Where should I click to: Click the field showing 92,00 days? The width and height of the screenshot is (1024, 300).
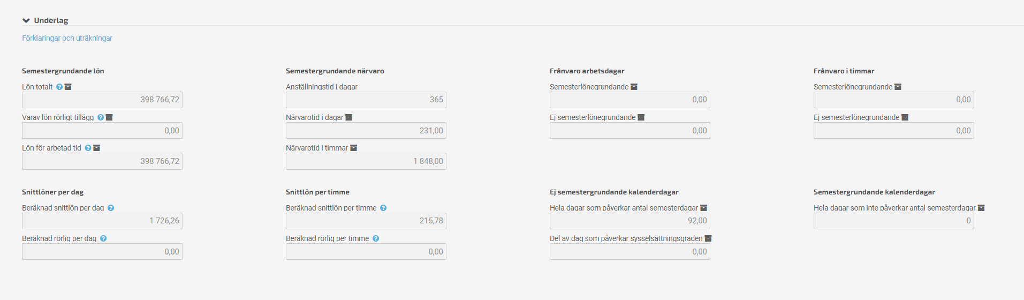pyautogui.click(x=630, y=221)
